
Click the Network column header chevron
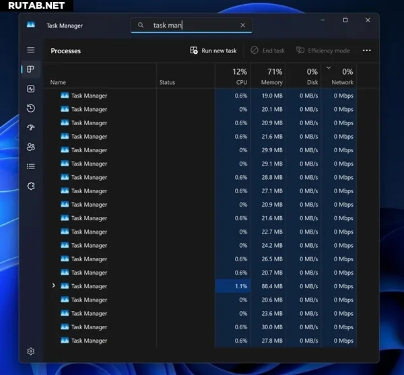pyautogui.click(x=329, y=67)
